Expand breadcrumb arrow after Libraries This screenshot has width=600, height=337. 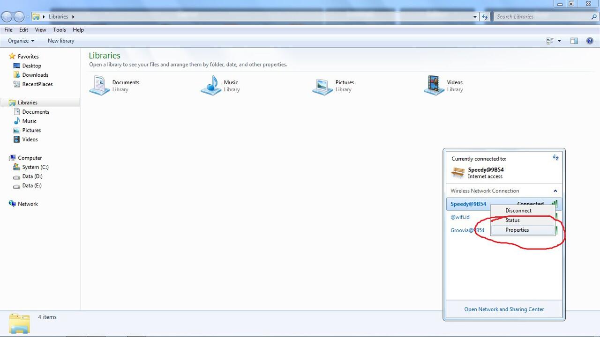pyautogui.click(x=73, y=16)
